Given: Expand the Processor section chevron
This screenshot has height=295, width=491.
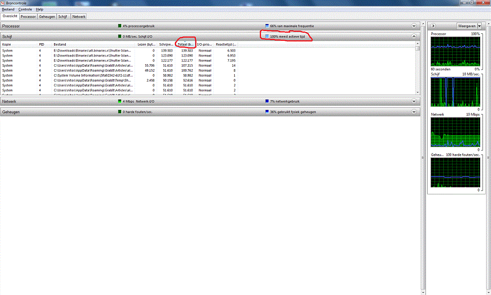Looking at the screenshot, I should pyautogui.click(x=414, y=26).
